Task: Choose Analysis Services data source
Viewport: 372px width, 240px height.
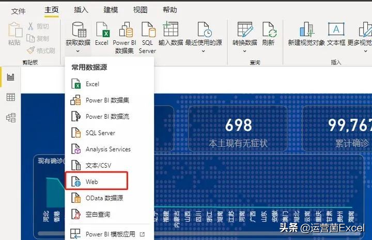Action: point(109,149)
